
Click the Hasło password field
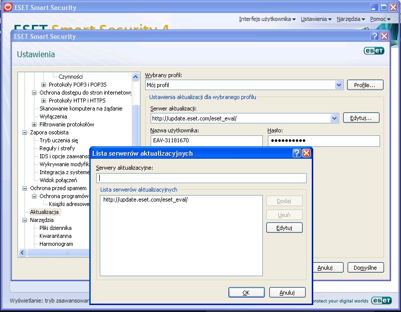[x=324, y=141]
